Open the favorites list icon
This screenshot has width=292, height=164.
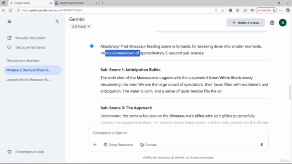point(245,10)
